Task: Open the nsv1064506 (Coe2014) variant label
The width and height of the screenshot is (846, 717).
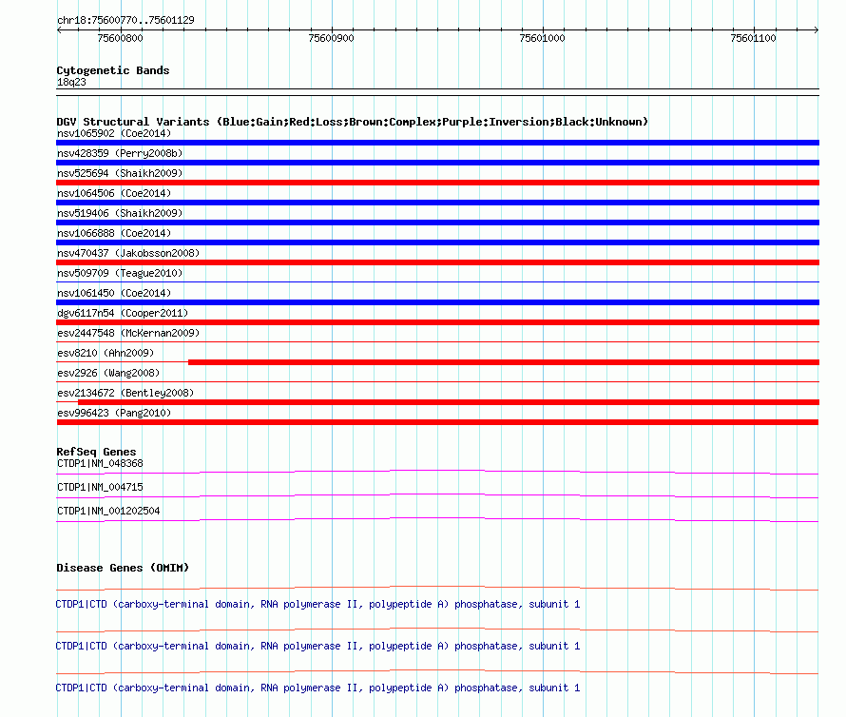Action: pos(114,193)
